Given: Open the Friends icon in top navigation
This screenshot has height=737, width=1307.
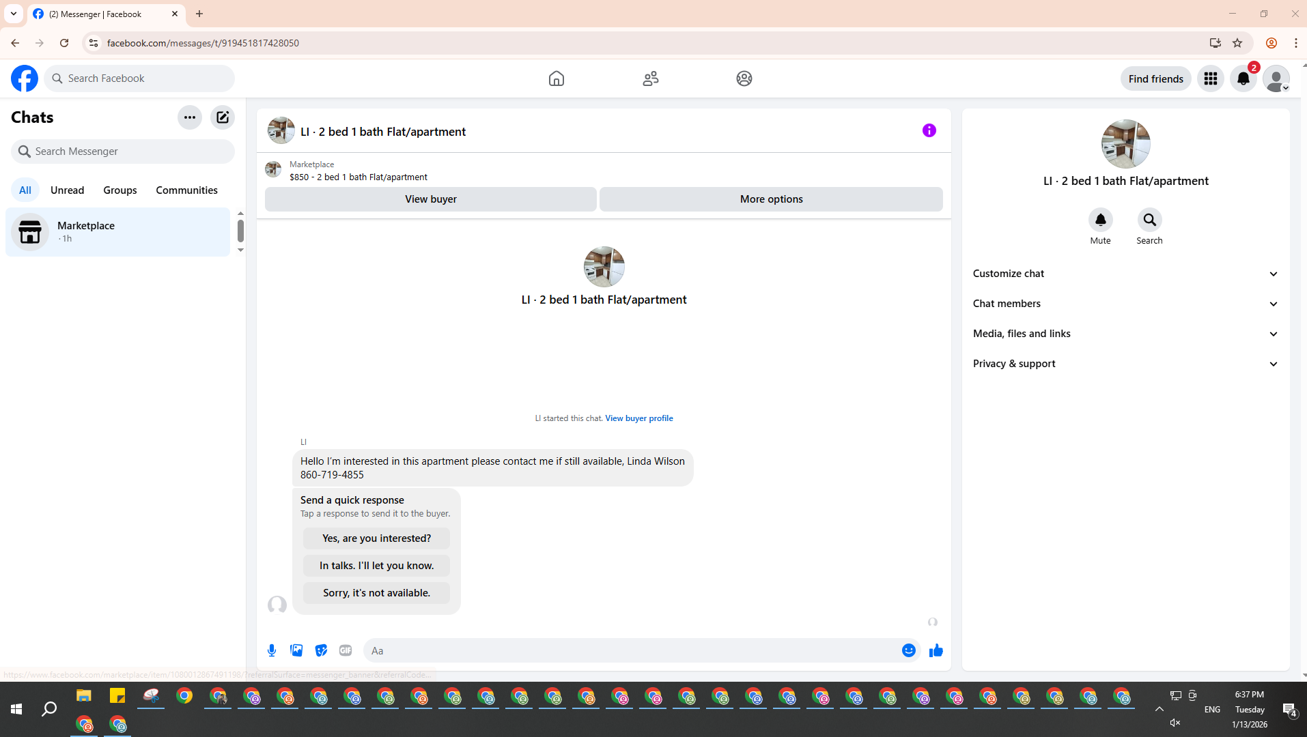Looking at the screenshot, I should pos(651,78).
